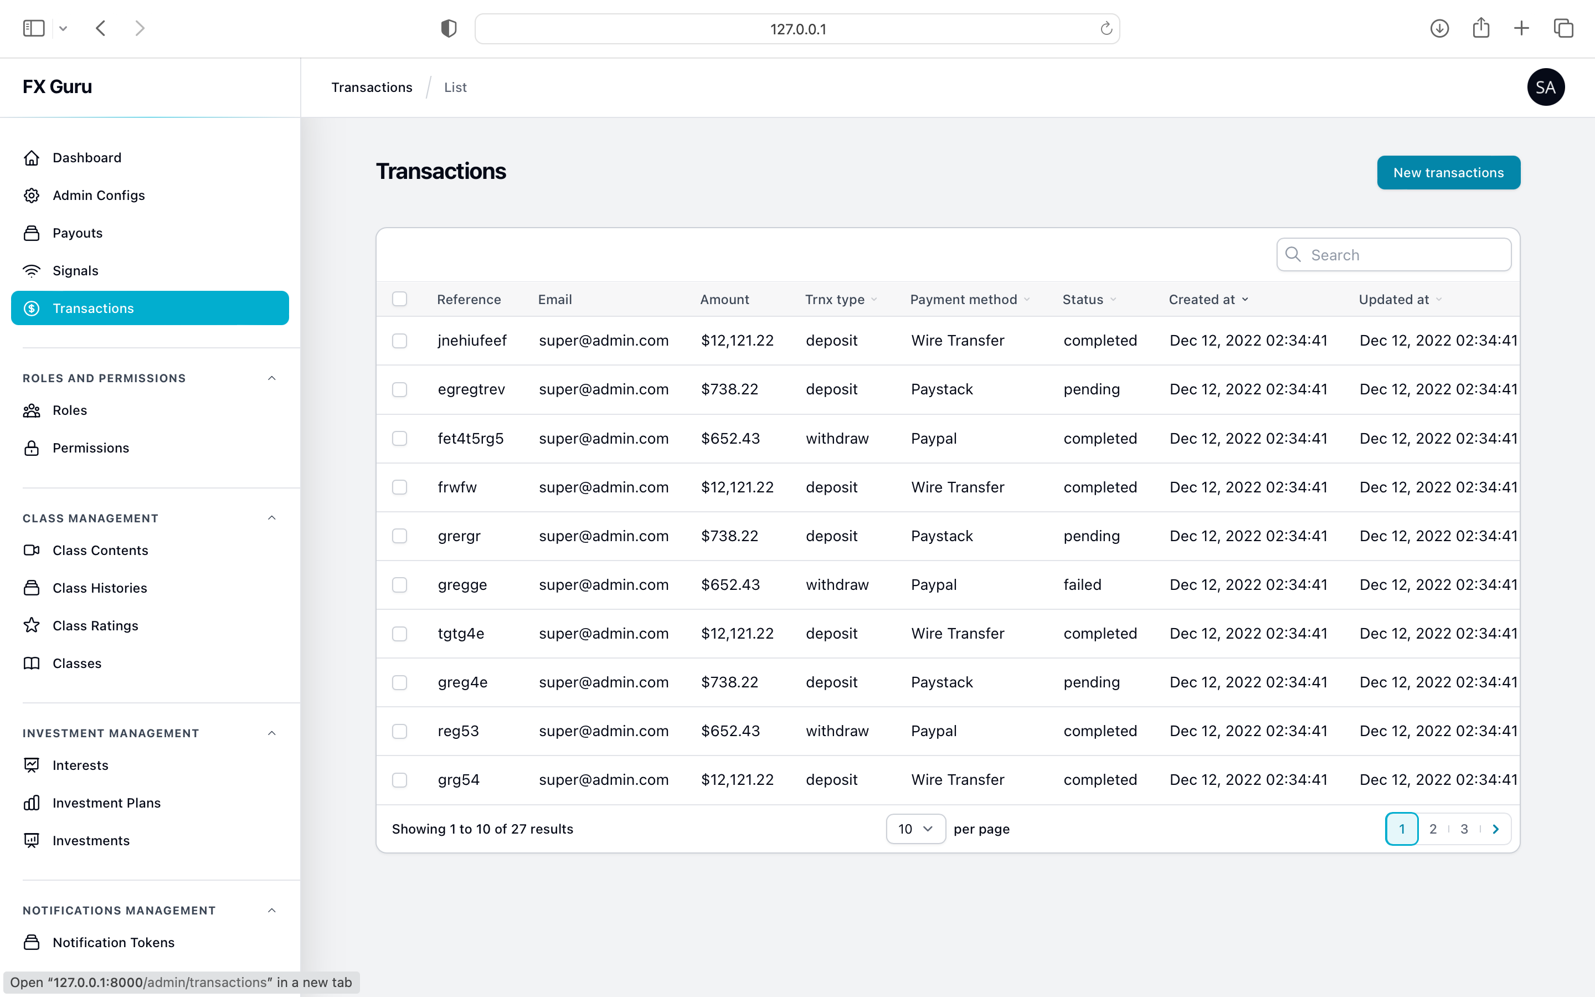Image resolution: width=1595 pixels, height=997 pixels.
Task: Select checkbox for gregge transaction
Action: 399,585
